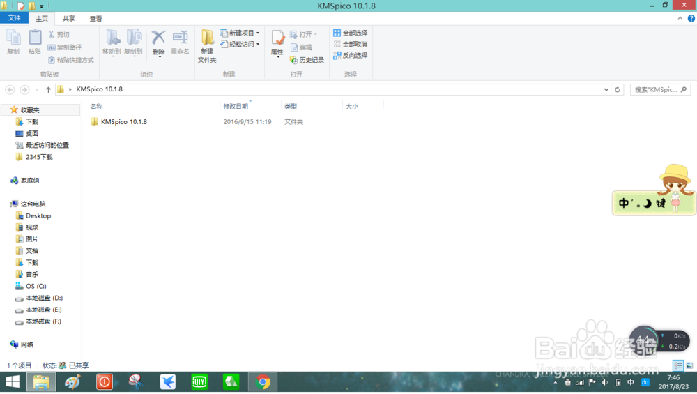Select Homegroup (家庭组) in navigation pane

(x=30, y=181)
